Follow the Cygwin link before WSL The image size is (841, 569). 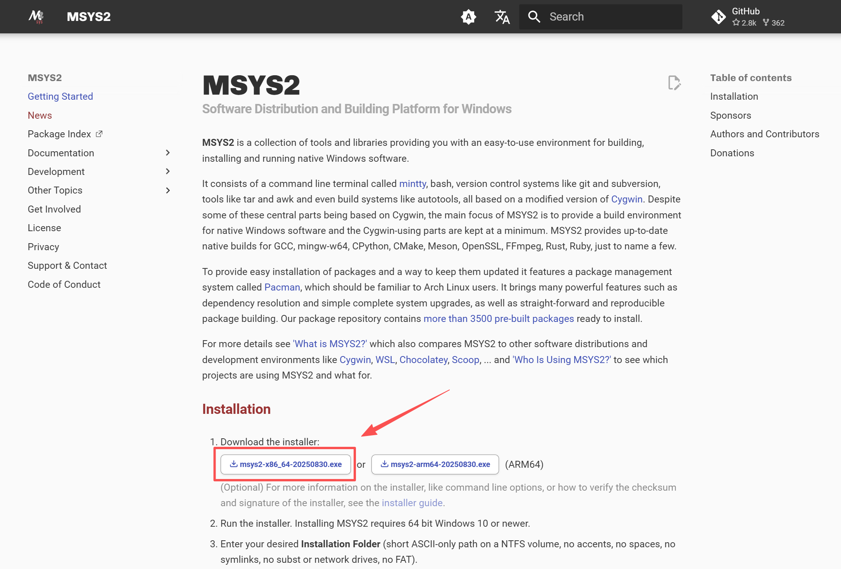pos(355,360)
